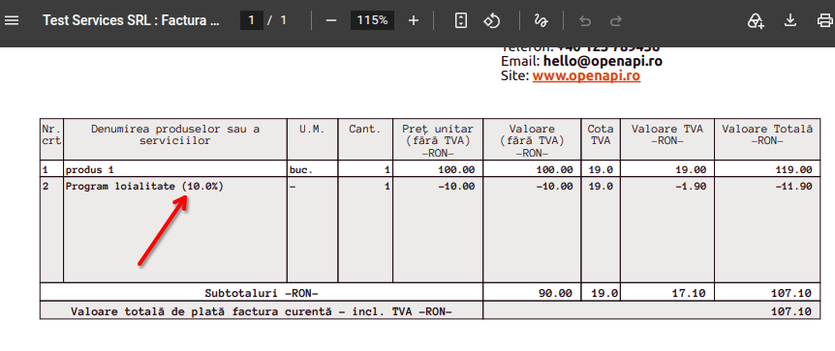Edit the current page number field

pos(251,20)
